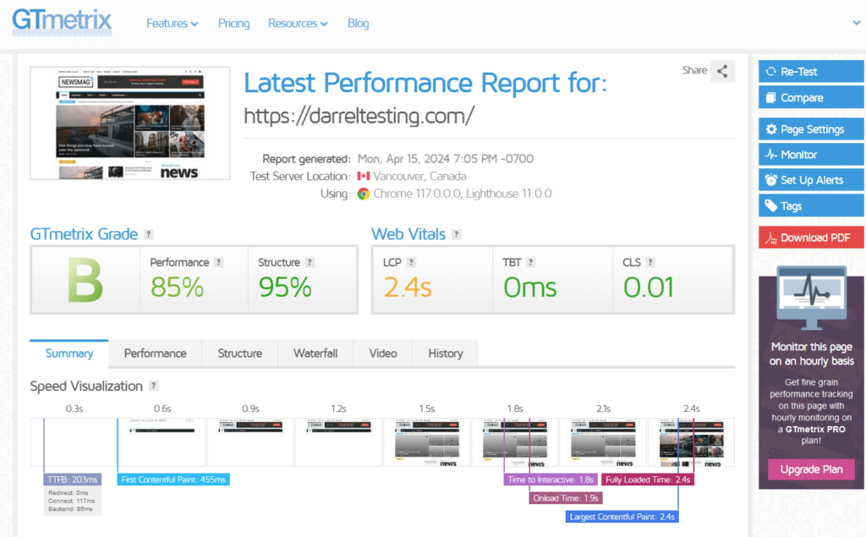This screenshot has height=537, width=866.
Task: Open help for GTmetrix Grade
Action: point(149,234)
